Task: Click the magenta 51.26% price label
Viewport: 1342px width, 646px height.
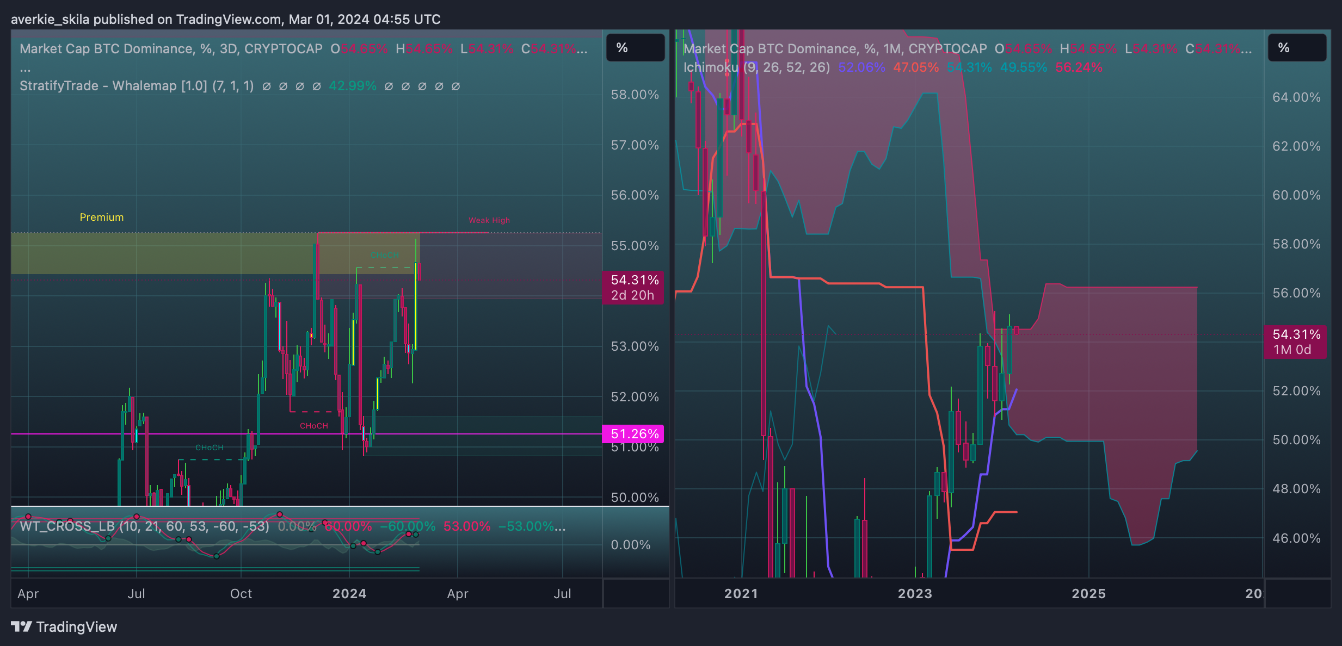Action: (633, 434)
